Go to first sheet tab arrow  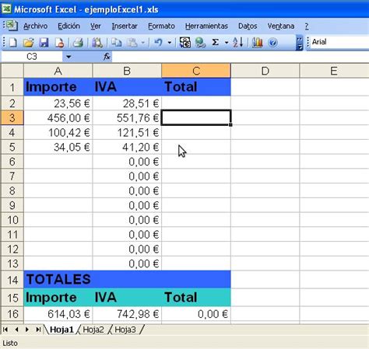[x=5, y=330]
